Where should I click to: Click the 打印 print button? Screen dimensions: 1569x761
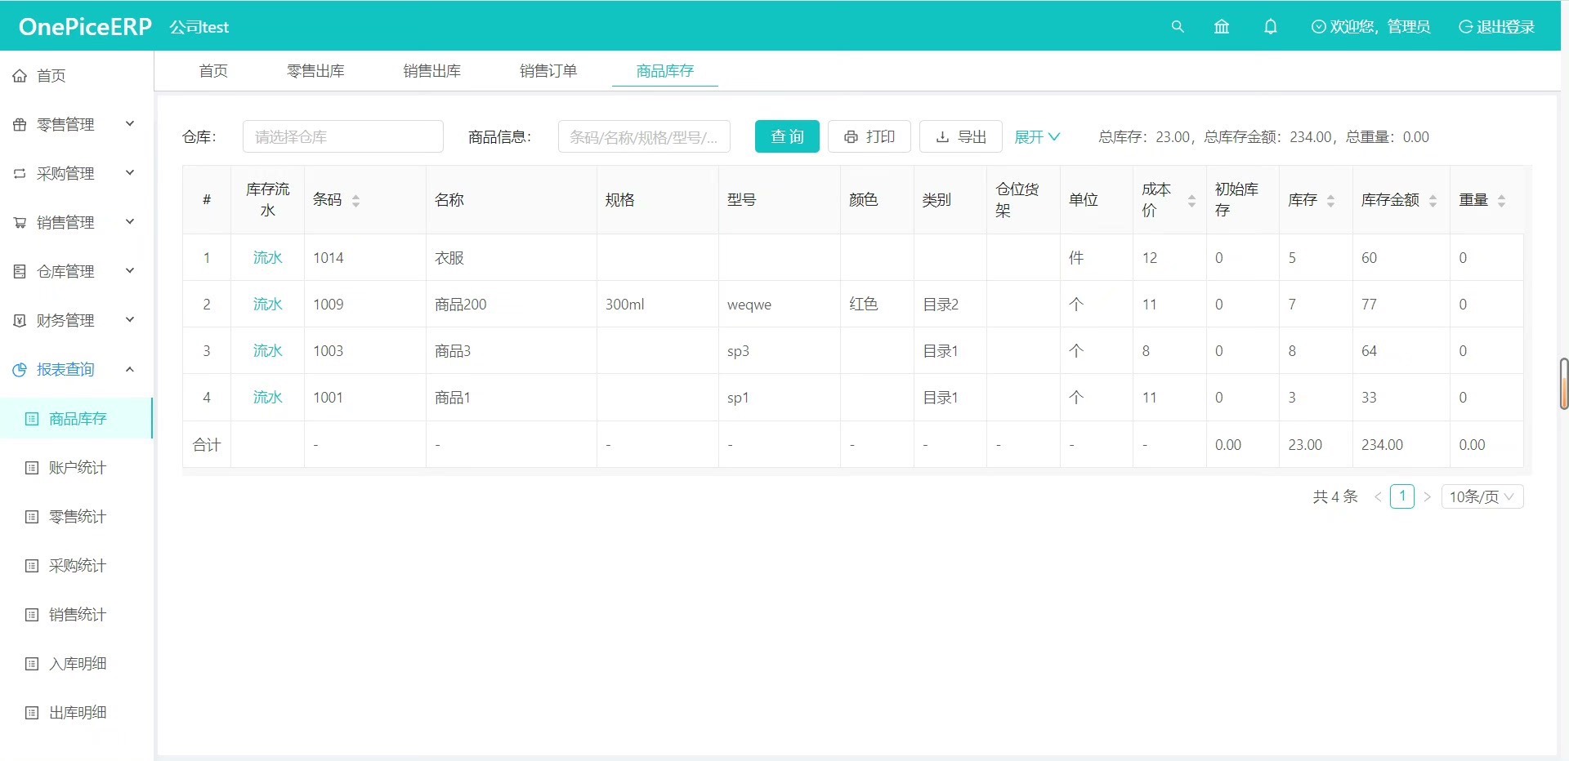tap(869, 136)
